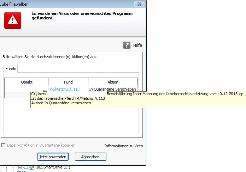Click the zip filename in the tooltip
246x172 pixels.
[x=175, y=94]
